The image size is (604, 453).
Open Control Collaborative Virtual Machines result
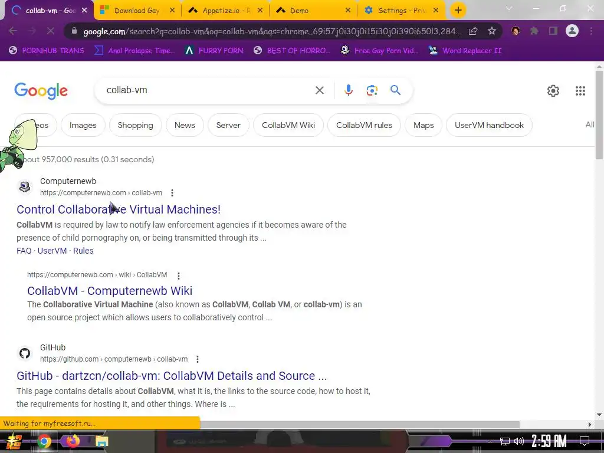click(119, 209)
